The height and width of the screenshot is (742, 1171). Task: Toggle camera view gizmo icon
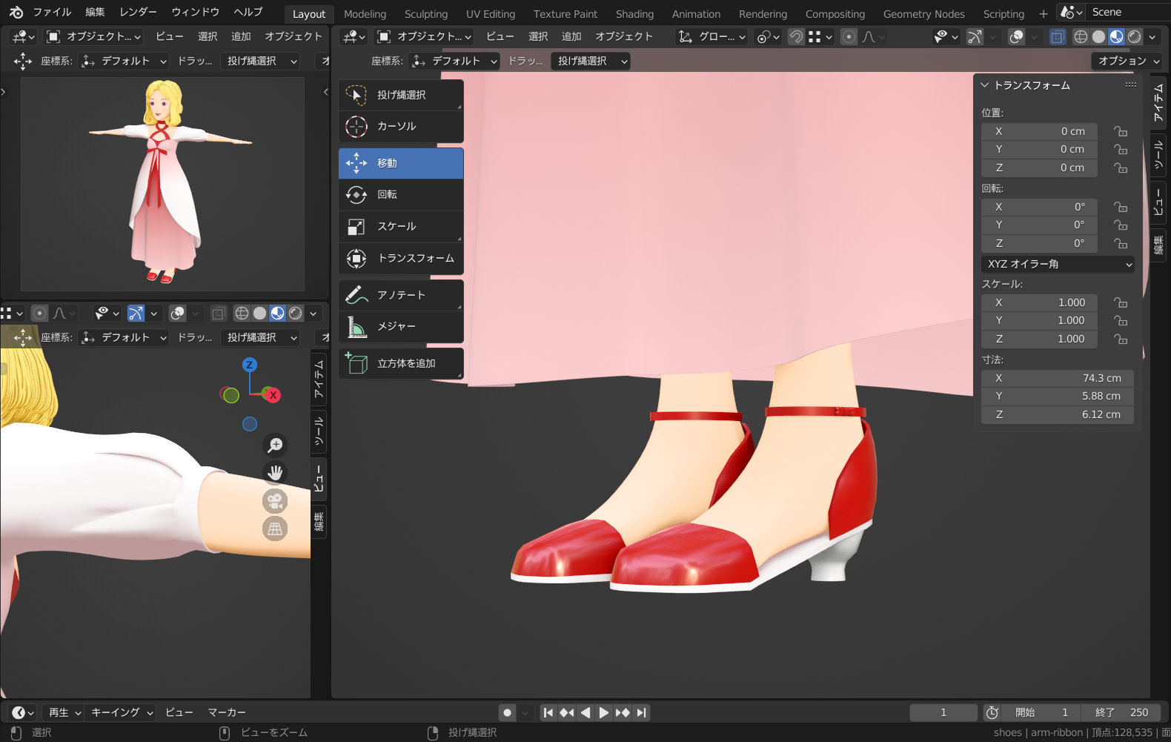[275, 501]
